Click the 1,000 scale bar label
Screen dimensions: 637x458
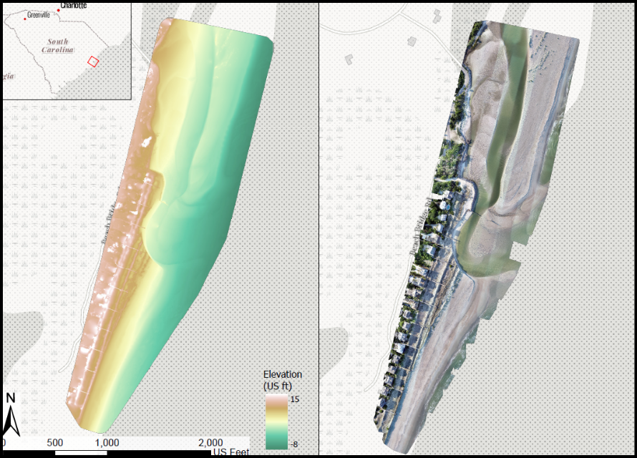pyautogui.click(x=106, y=442)
